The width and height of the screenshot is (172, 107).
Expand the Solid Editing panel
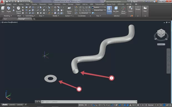click(30, 16)
